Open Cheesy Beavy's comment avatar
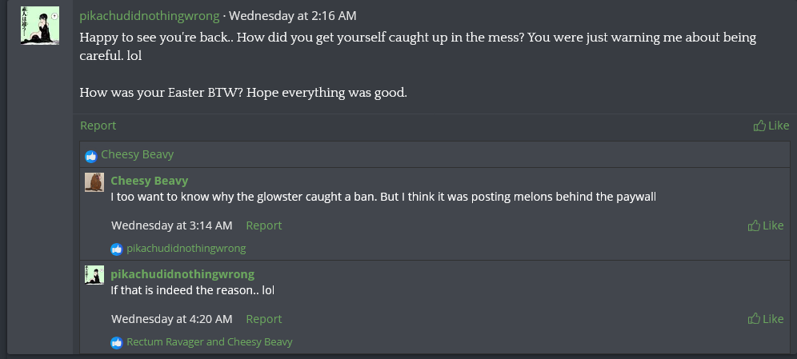The image size is (797, 359). pos(94,182)
